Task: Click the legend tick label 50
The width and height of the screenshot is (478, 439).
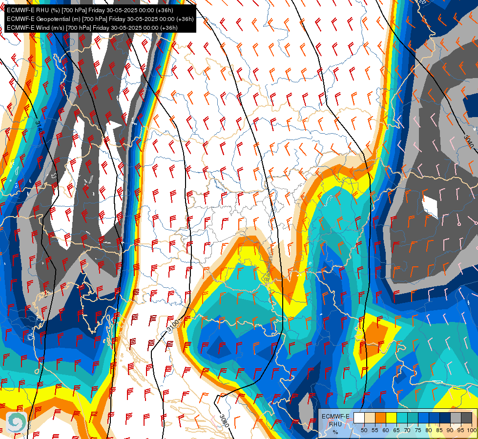Action: (x=364, y=430)
